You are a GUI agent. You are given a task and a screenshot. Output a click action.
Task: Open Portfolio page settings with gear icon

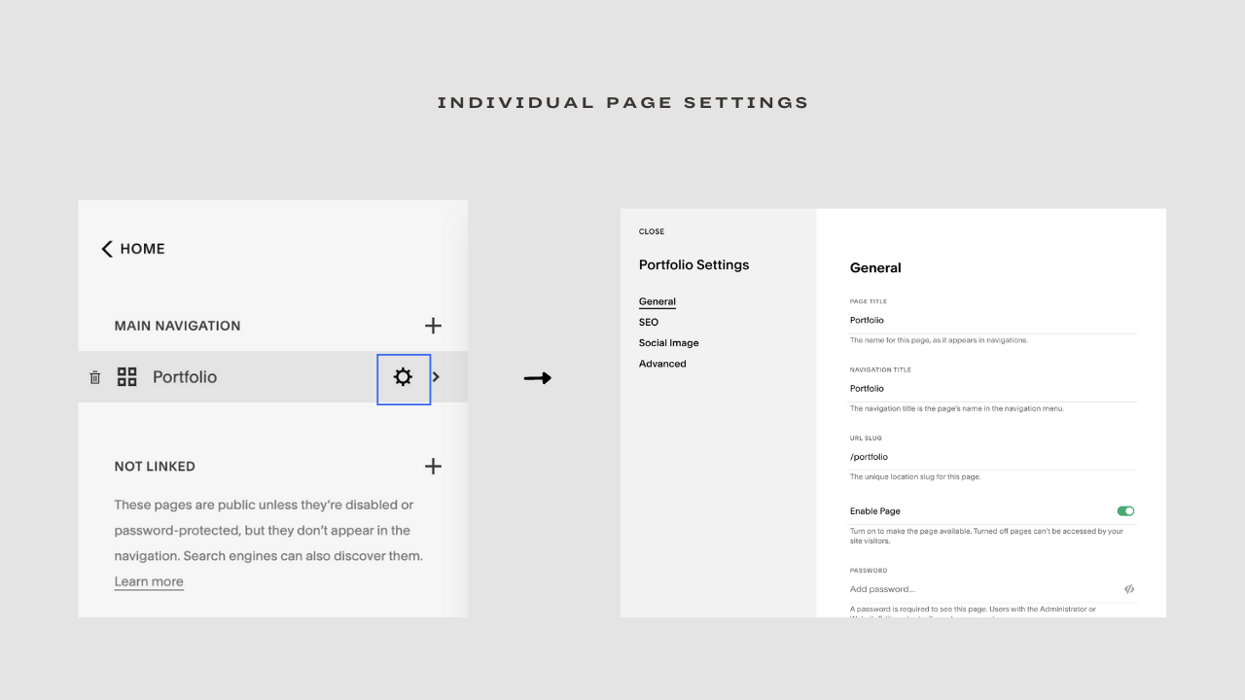pos(403,377)
